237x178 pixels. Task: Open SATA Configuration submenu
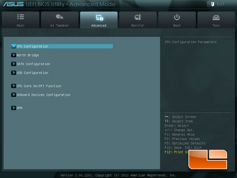coord(33,64)
